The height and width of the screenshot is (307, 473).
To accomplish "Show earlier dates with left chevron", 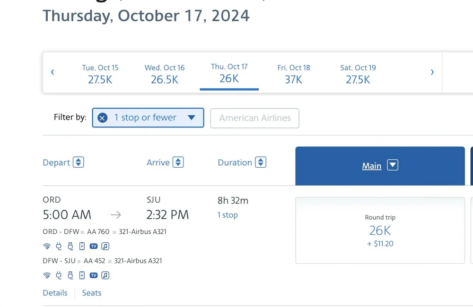I will [x=53, y=72].
